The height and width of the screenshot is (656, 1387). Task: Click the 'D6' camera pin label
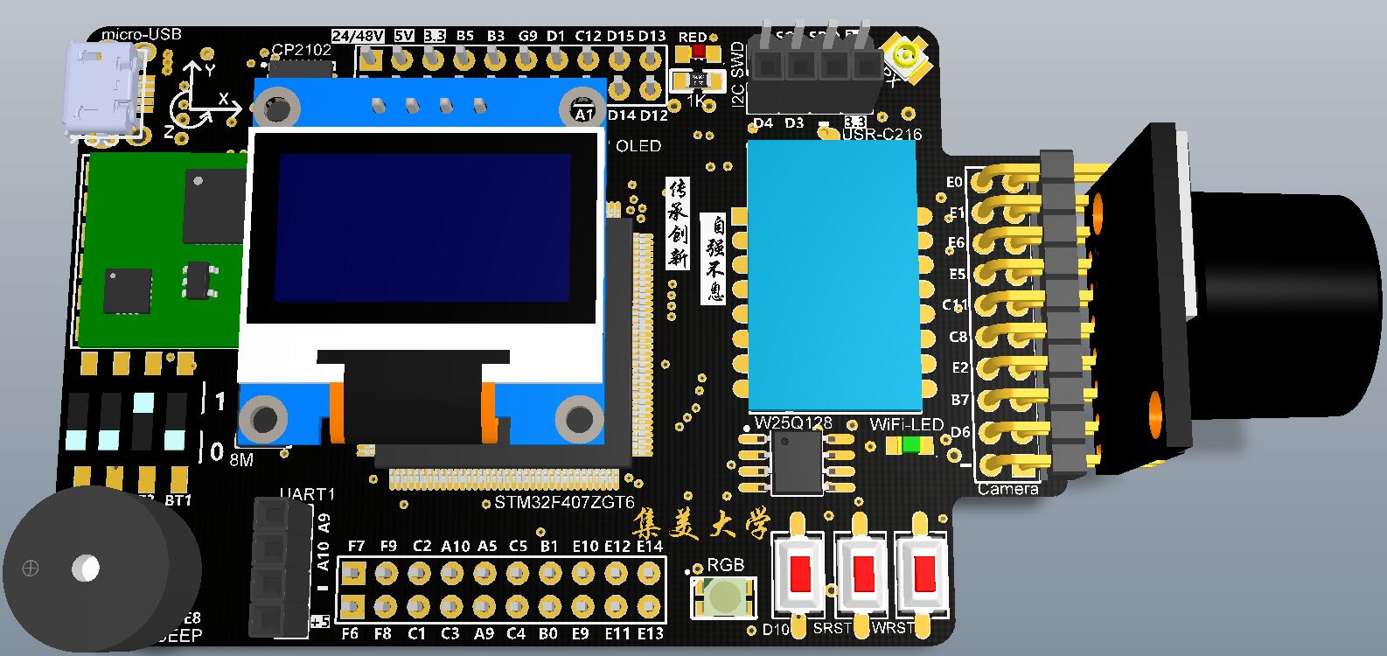960,432
